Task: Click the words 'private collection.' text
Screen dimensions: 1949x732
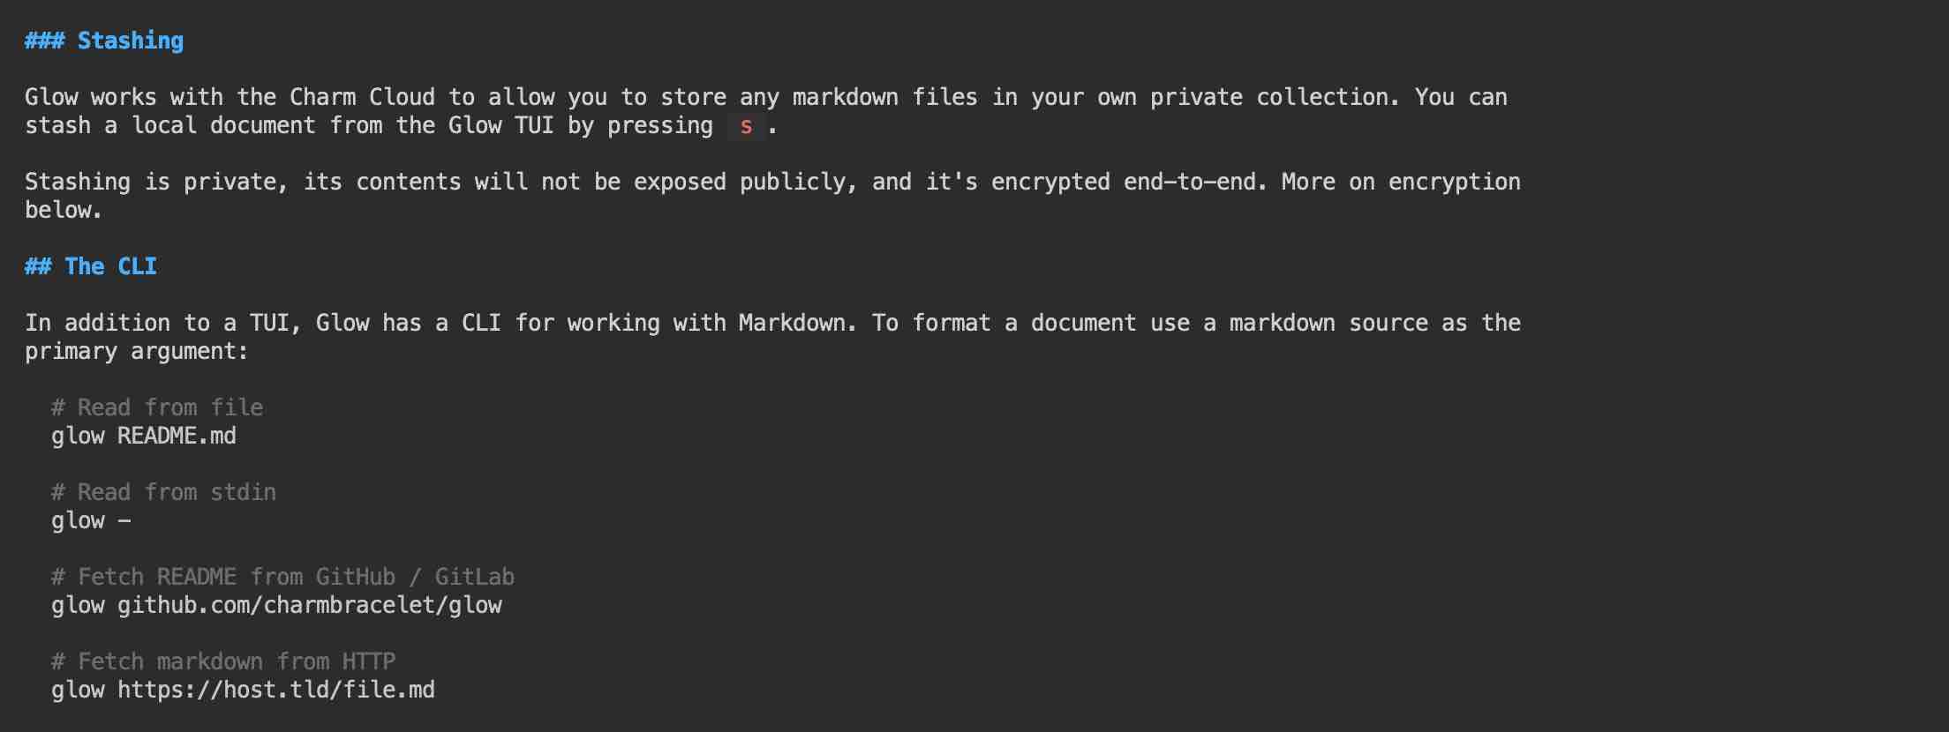Action: click(x=1276, y=97)
